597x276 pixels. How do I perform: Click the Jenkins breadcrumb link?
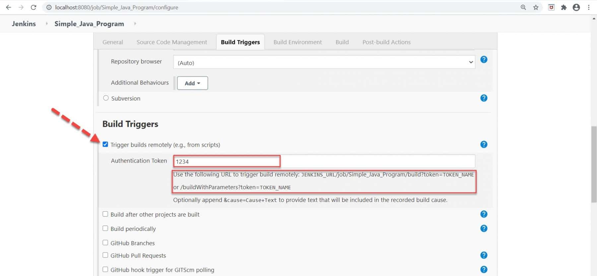point(24,24)
